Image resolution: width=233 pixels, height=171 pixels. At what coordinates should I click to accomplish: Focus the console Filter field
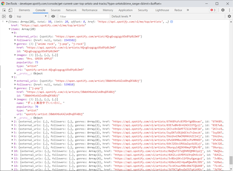[84, 16]
